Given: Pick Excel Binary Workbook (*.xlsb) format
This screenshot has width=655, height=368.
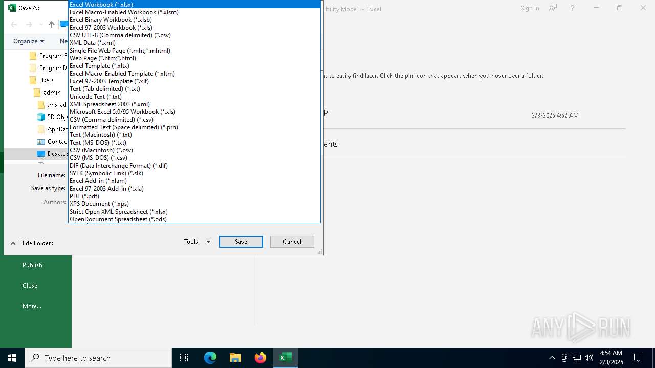Looking at the screenshot, I should pos(194,20).
